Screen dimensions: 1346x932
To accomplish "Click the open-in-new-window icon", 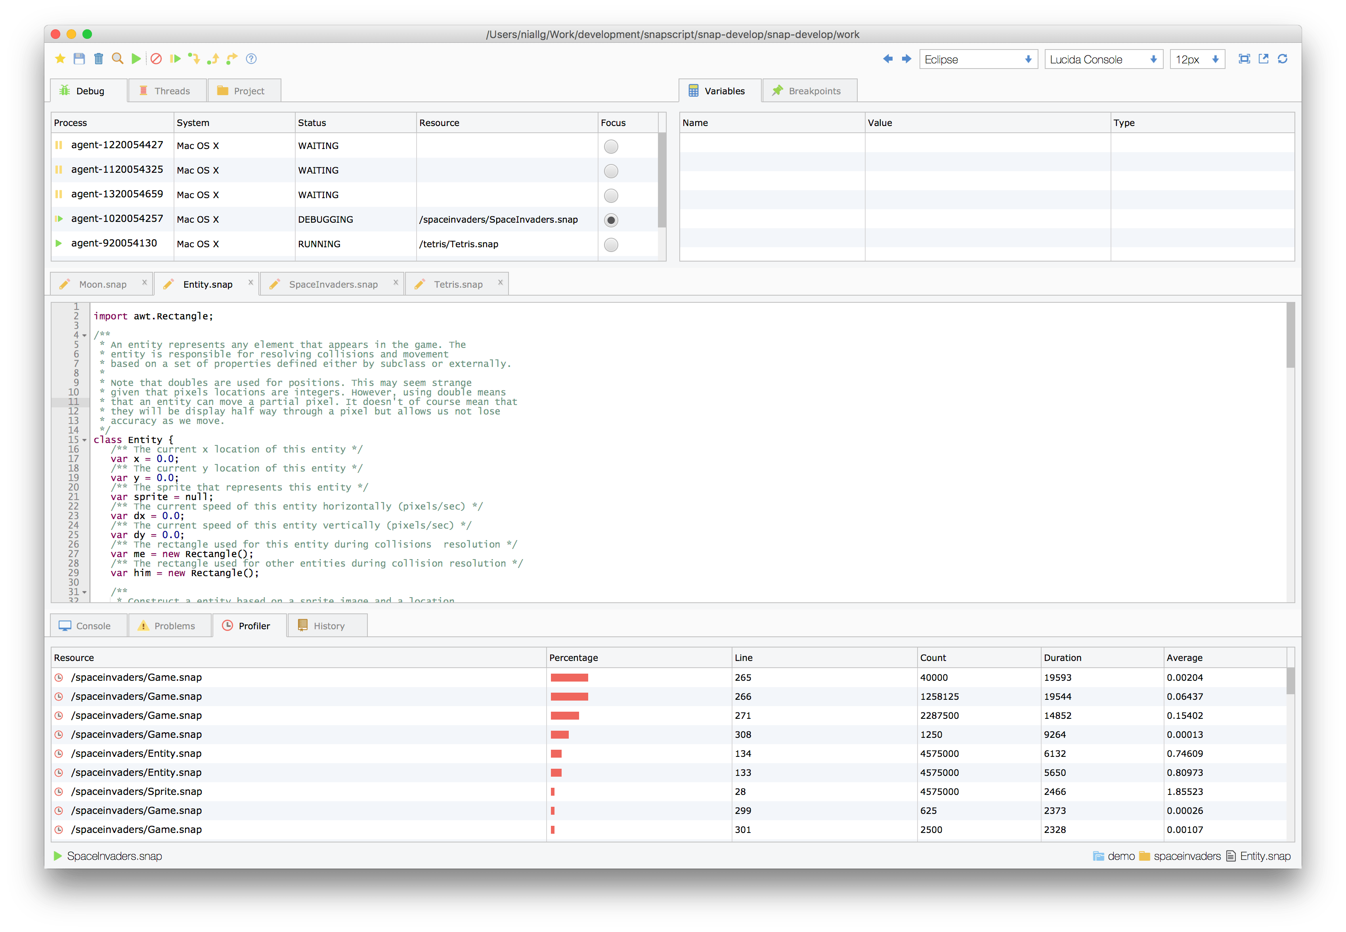I will (1264, 58).
